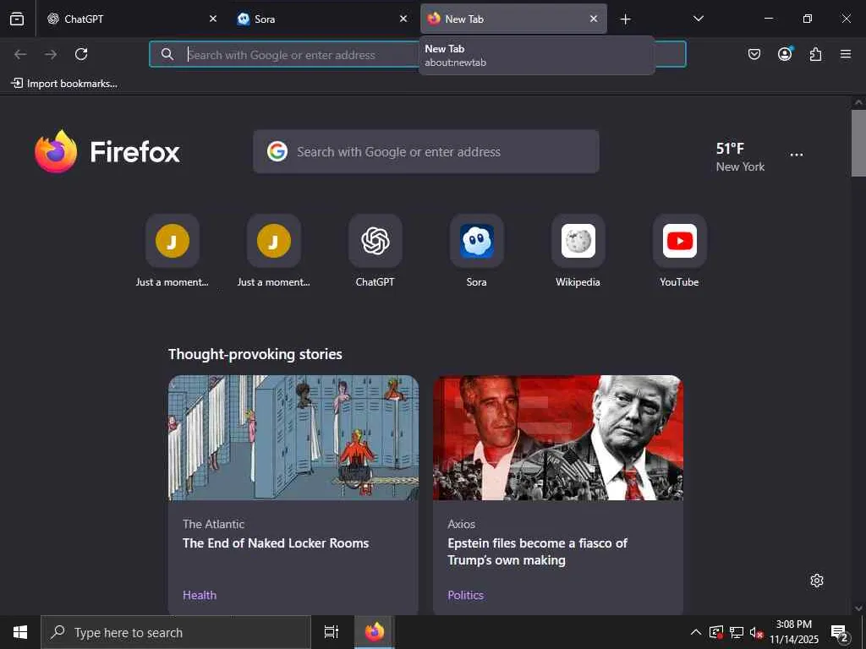The width and height of the screenshot is (866, 649).
Task: Click the page's Google search box
Action: pyautogui.click(x=426, y=151)
